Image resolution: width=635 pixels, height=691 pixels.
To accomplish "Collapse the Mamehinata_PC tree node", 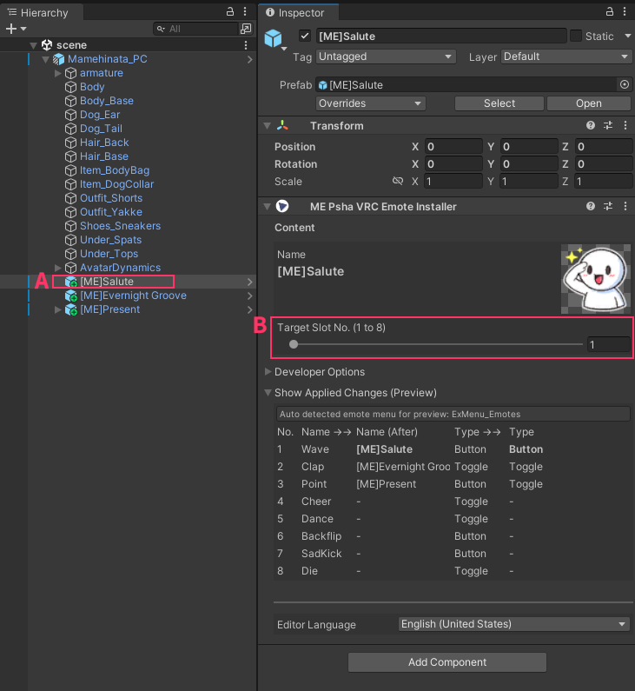I will [x=46, y=59].
